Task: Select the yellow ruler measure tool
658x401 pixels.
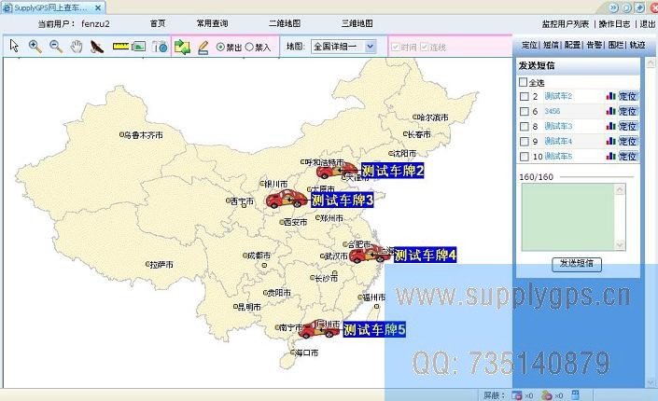Action: pyautogui.click(x=119, y=46)
